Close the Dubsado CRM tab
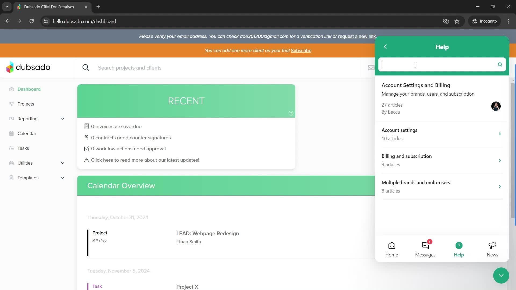 point(86,7)
